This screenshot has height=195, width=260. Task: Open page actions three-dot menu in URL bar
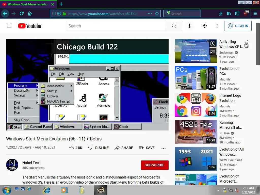pos(150,13)
